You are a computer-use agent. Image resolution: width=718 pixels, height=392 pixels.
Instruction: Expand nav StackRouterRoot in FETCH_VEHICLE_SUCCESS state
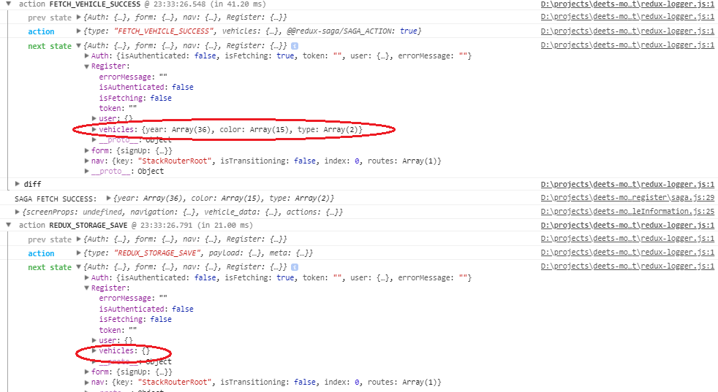pyautogui.click(x=86, y=161)
